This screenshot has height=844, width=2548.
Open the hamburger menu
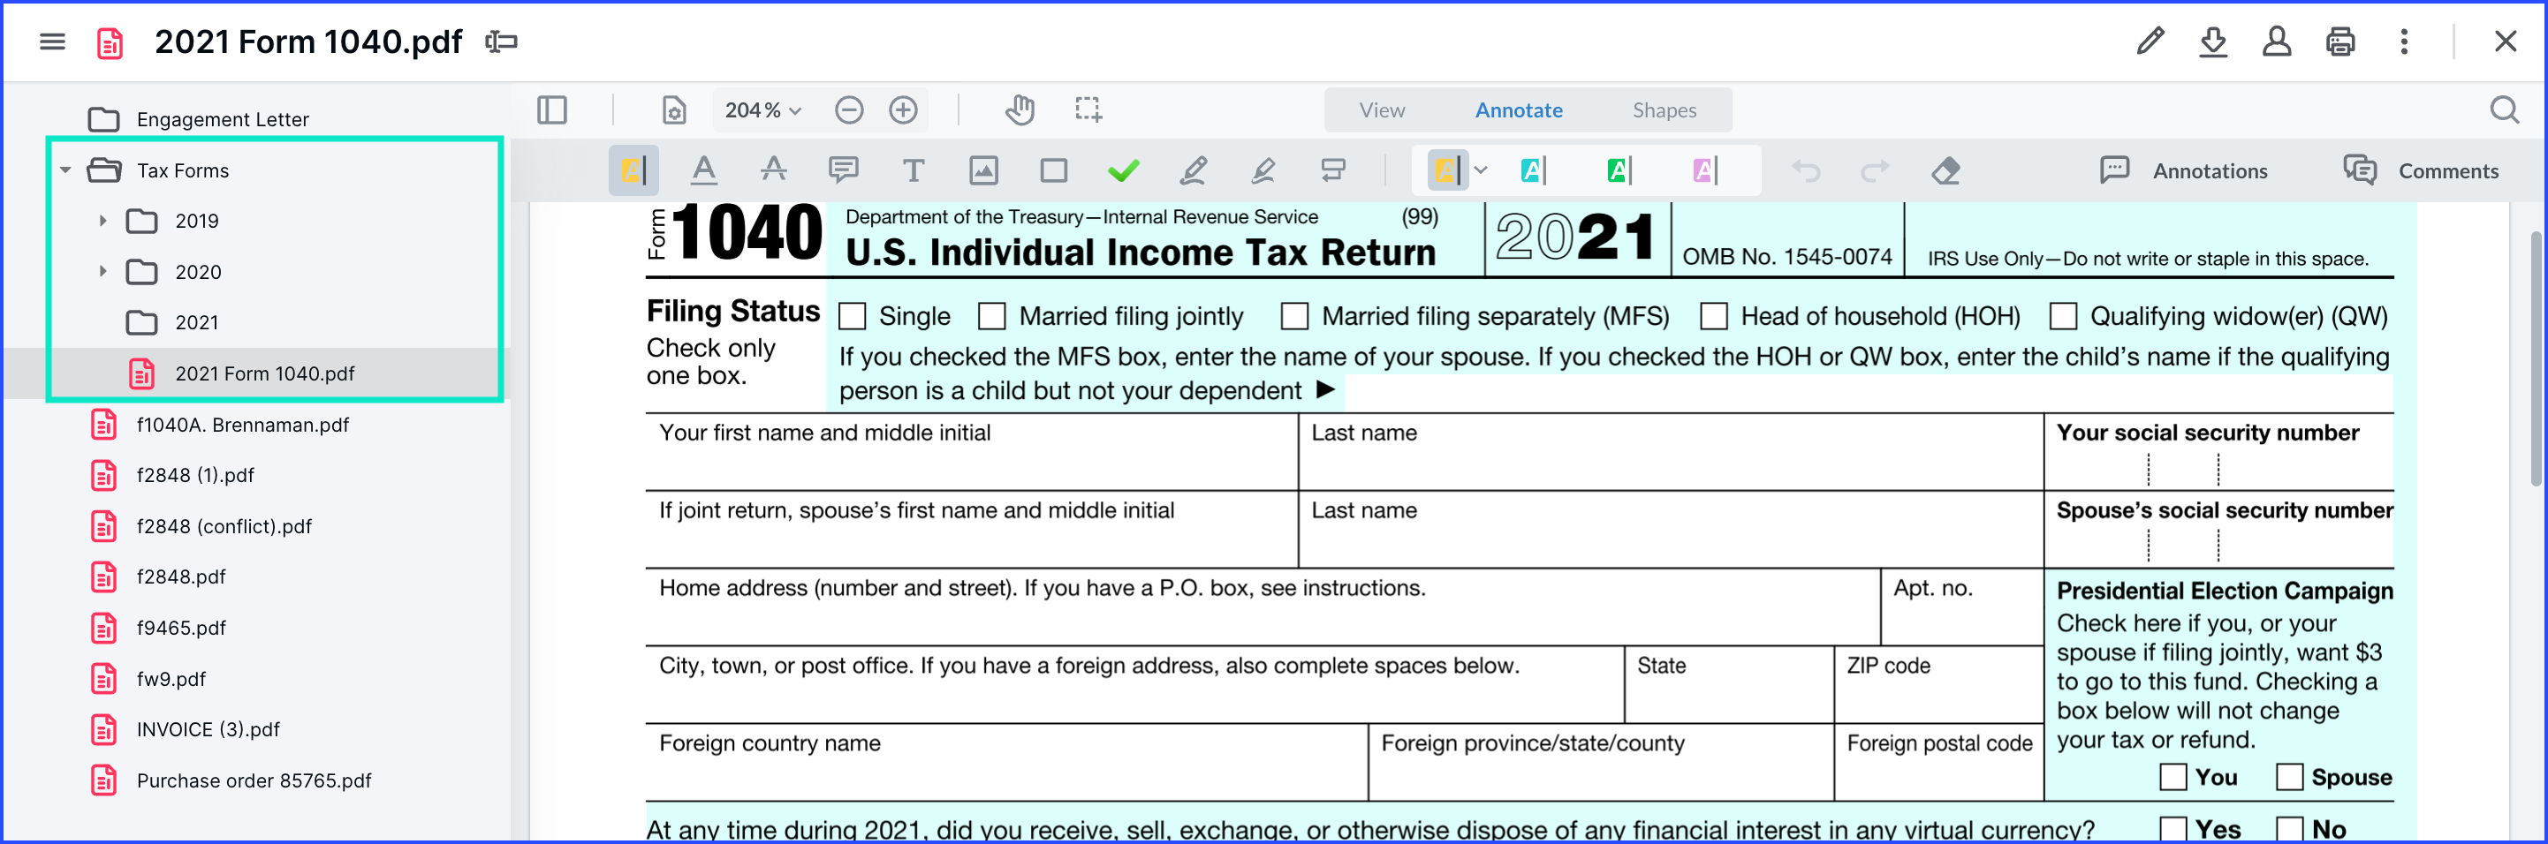52,41
